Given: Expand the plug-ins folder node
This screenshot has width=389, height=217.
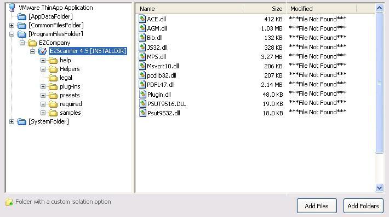Looking at the screenshot, I should click(43, 86).
